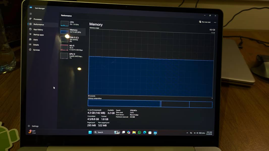Click the Run new task button
Image resolution: width=269 pixels, height=151 pixels.
pos(205,22)
